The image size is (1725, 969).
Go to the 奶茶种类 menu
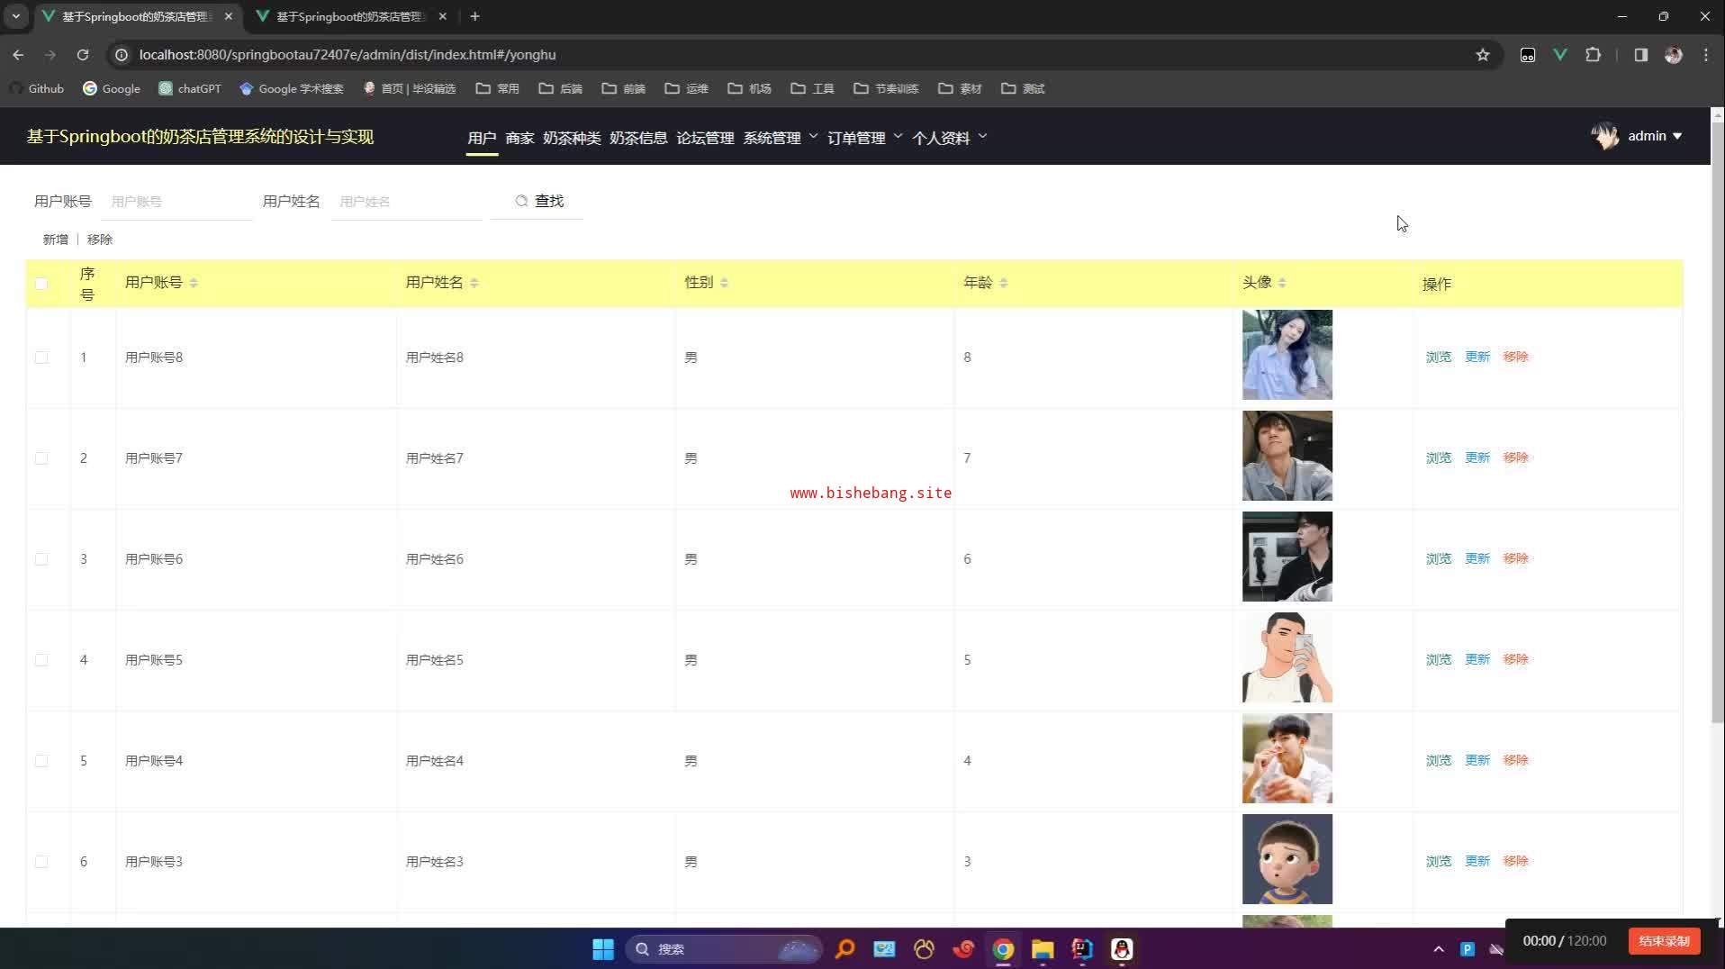tap(572, 138)
